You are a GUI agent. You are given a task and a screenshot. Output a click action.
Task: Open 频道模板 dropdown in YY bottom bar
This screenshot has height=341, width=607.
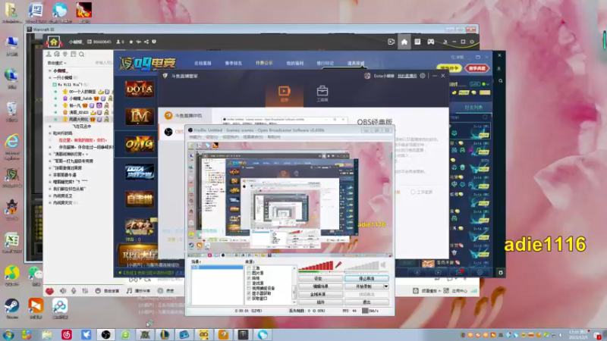coord(429,291)
